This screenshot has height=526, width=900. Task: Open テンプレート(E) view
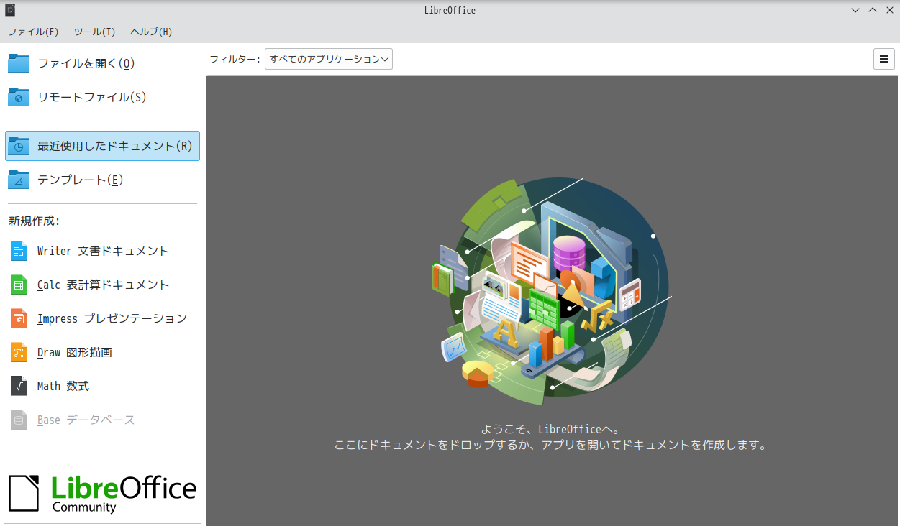pos(101,180)
